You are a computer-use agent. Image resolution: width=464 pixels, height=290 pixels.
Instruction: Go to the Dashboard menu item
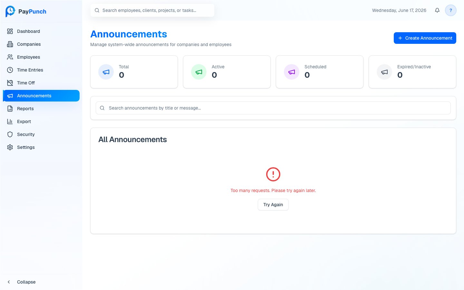coord(41,31)
